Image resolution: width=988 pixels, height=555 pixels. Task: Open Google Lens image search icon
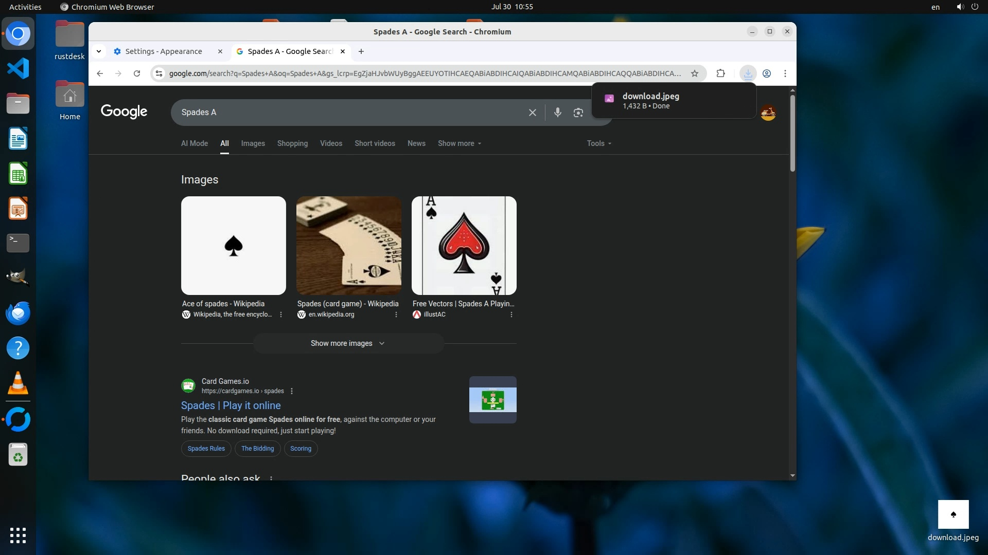[578, 113]
